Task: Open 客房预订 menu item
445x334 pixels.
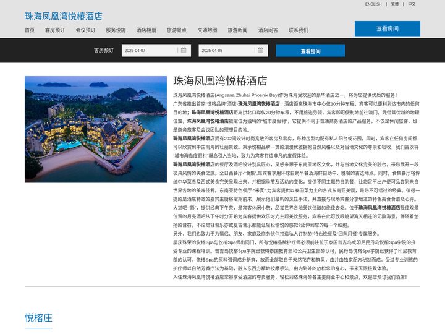Action: (x=55, y=30)
